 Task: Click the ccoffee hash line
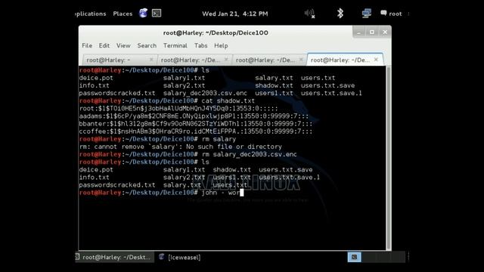pos(196,131)
